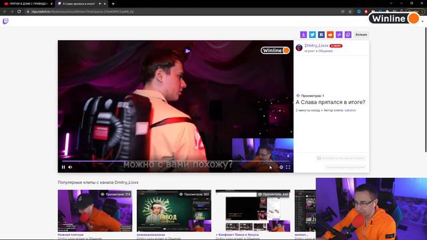
Task: Share the clip on Twitter
Action: point(312,35)
